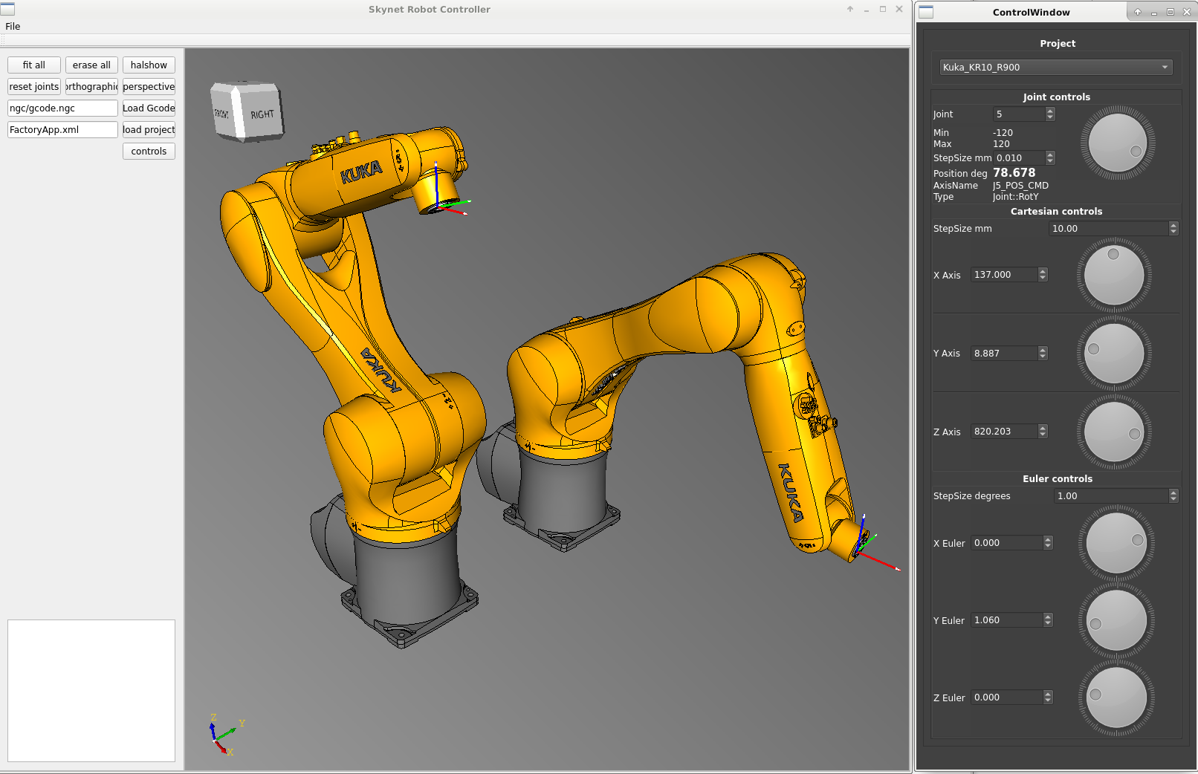This screenshot has height=774, width=1198.
Task: Switch to perspective view
Action: coord(149,87)
